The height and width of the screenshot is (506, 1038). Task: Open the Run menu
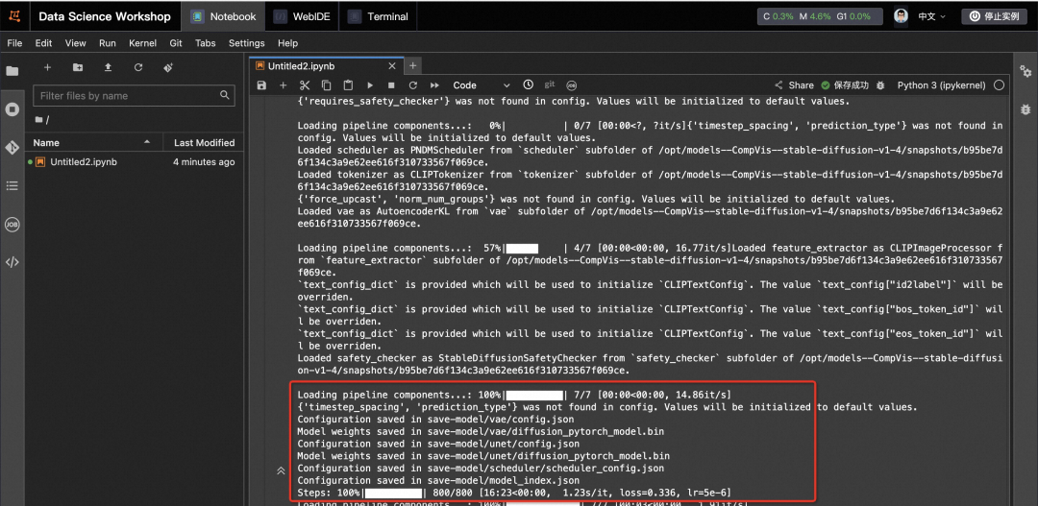click(108, 43)
